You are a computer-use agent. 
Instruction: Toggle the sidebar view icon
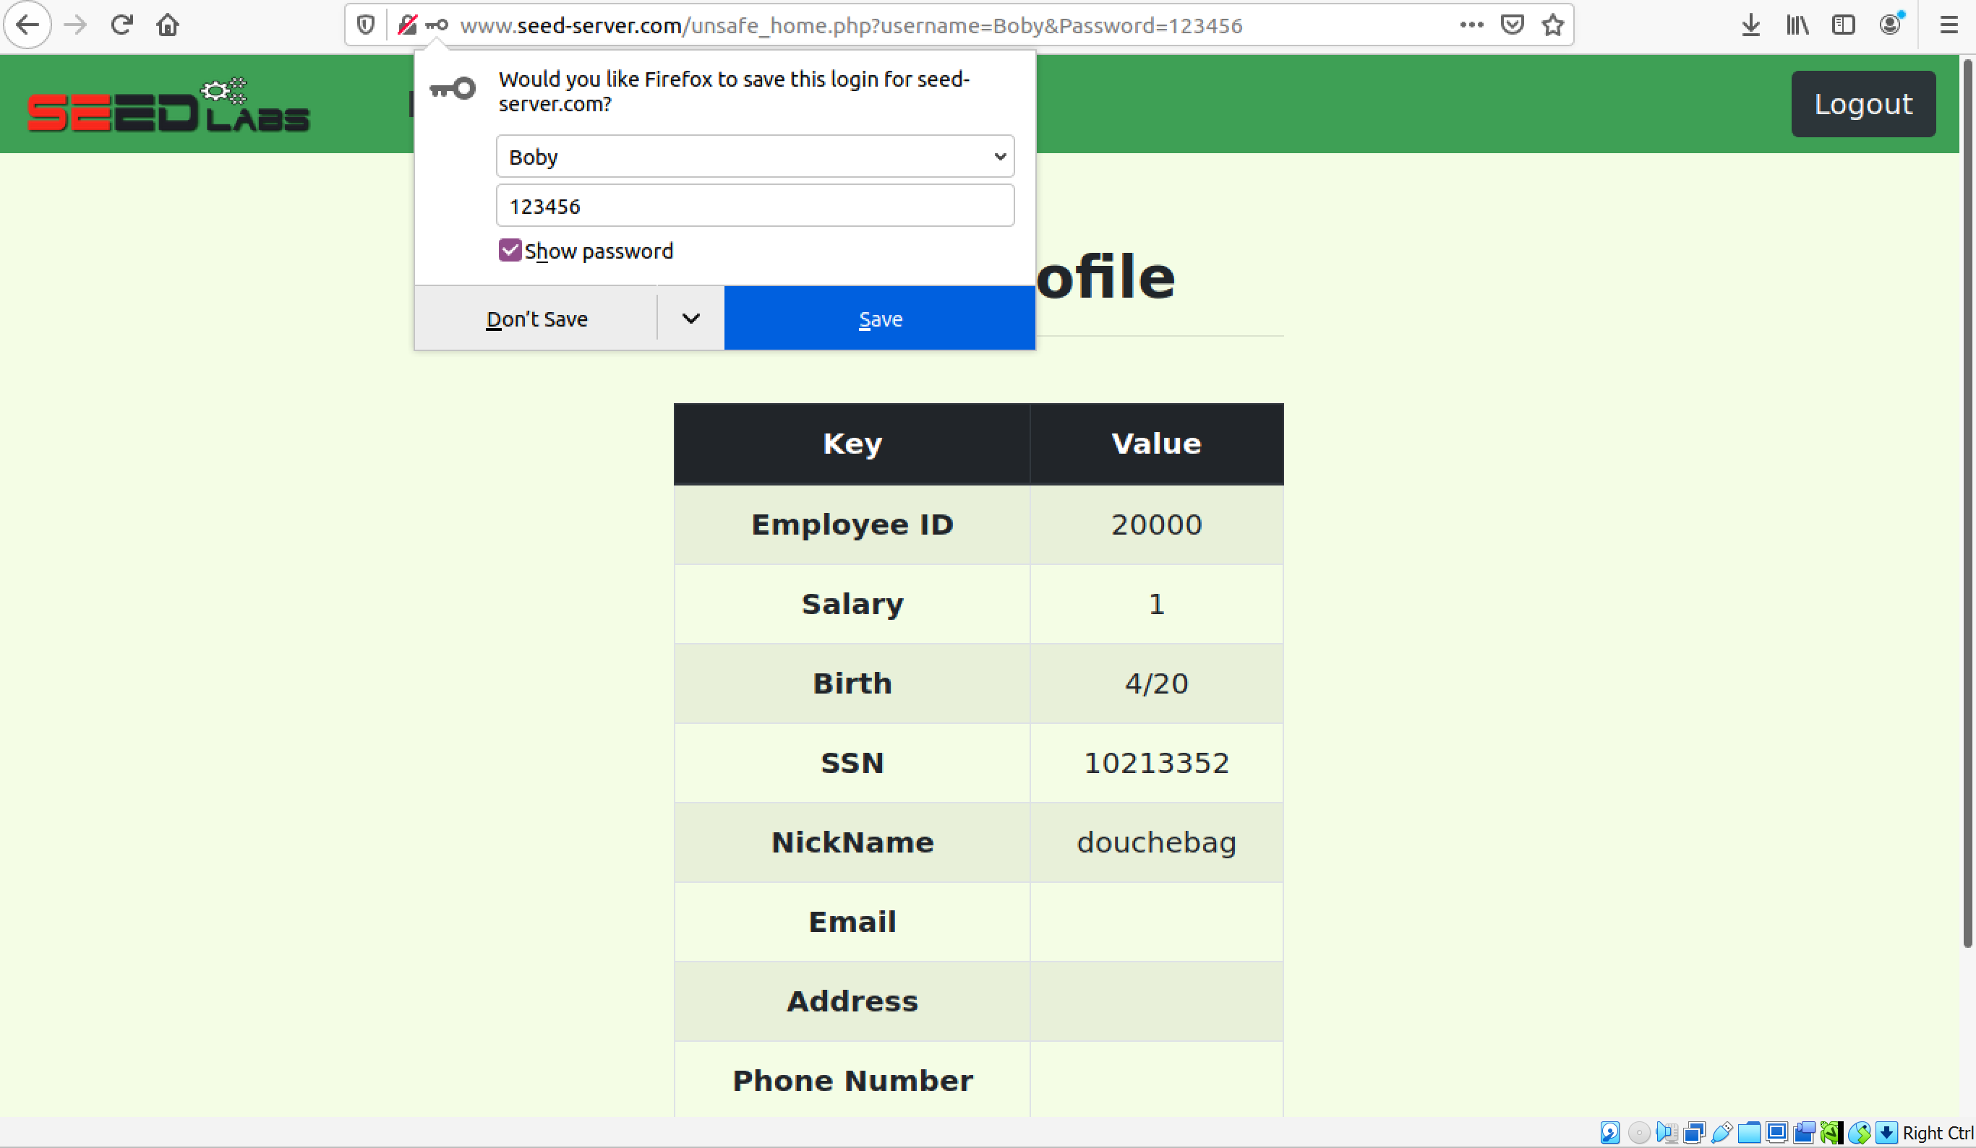(1843, 25)
